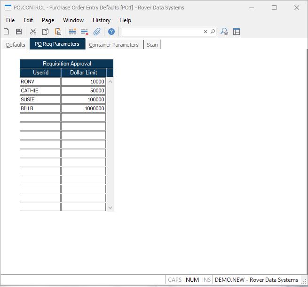The image size is (308, 287).
Task: Click the Copy icon in toolbar
Action: [46, 32]
